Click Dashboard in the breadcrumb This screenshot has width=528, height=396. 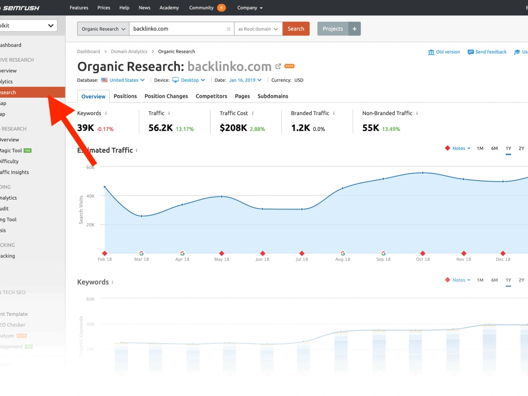coord(89,52)
